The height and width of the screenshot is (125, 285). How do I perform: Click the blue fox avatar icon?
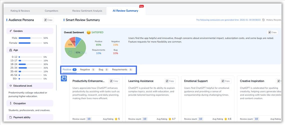(x=64, y=78)
